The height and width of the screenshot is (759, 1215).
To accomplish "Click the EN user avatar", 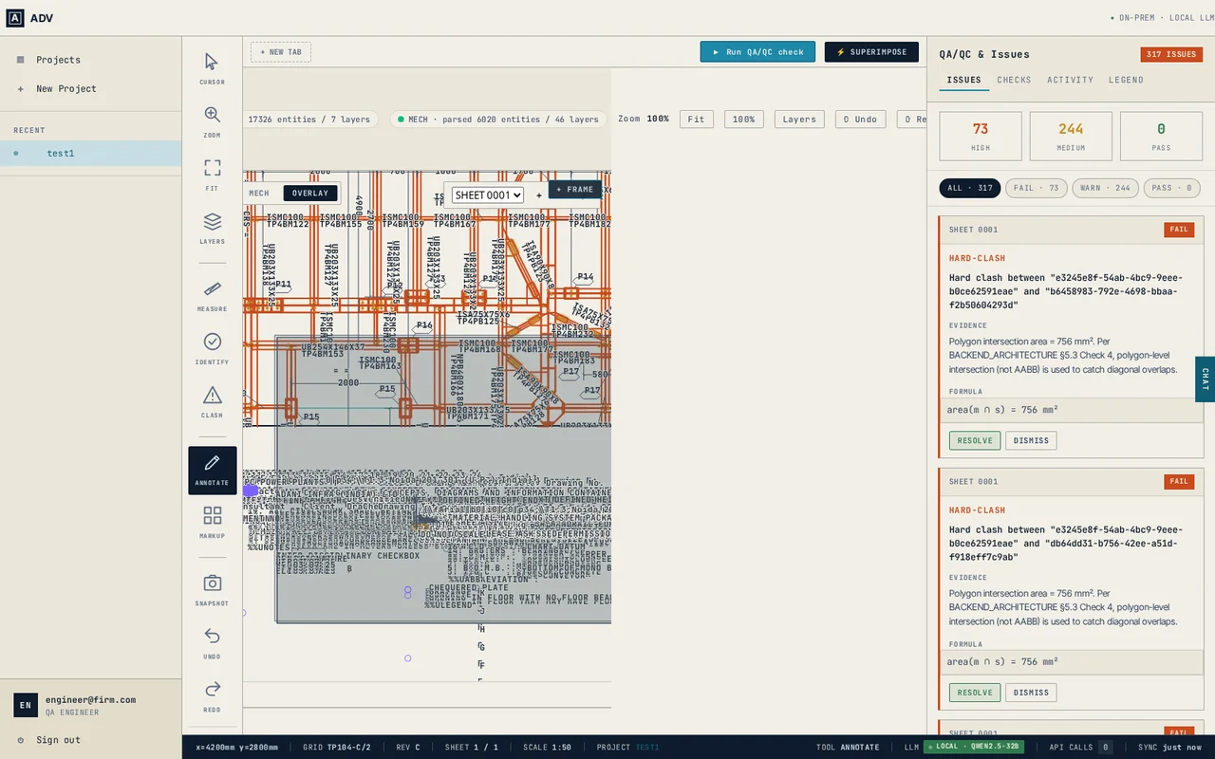I will coord(26,705).
